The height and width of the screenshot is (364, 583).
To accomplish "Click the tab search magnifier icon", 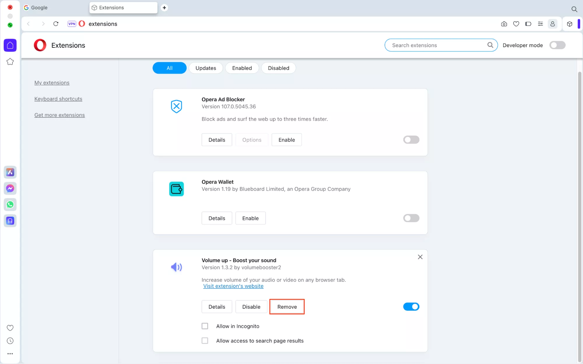I will pos(574,9).
